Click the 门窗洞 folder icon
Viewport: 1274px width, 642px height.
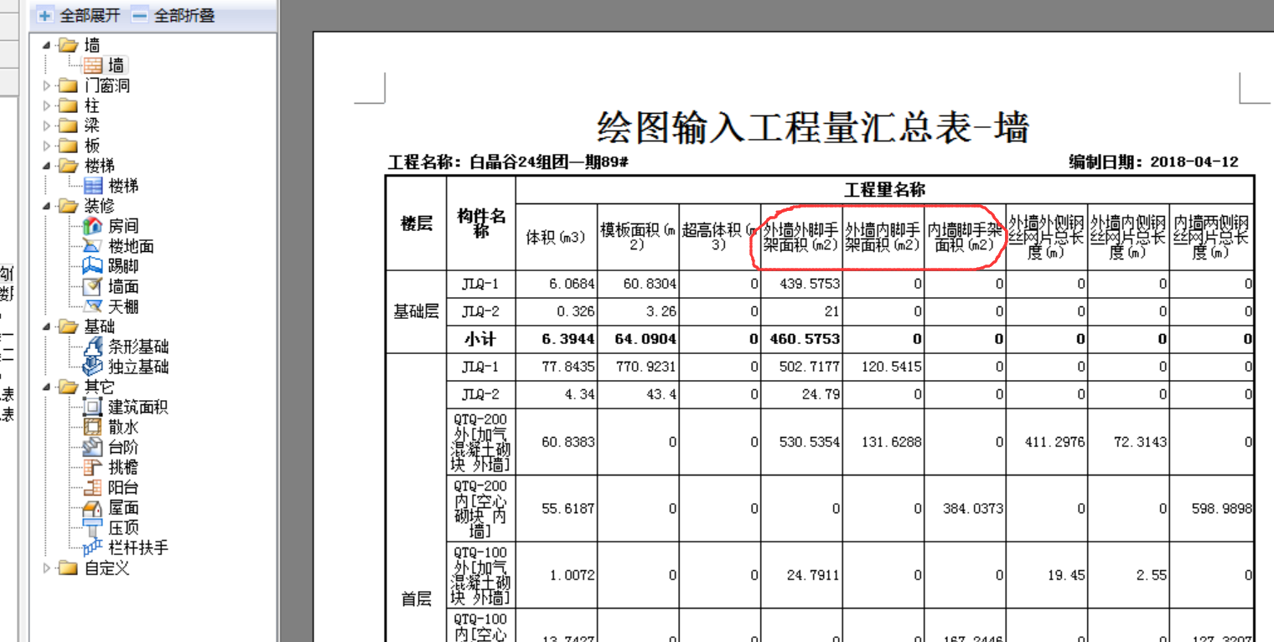click(x=67, y=85)
